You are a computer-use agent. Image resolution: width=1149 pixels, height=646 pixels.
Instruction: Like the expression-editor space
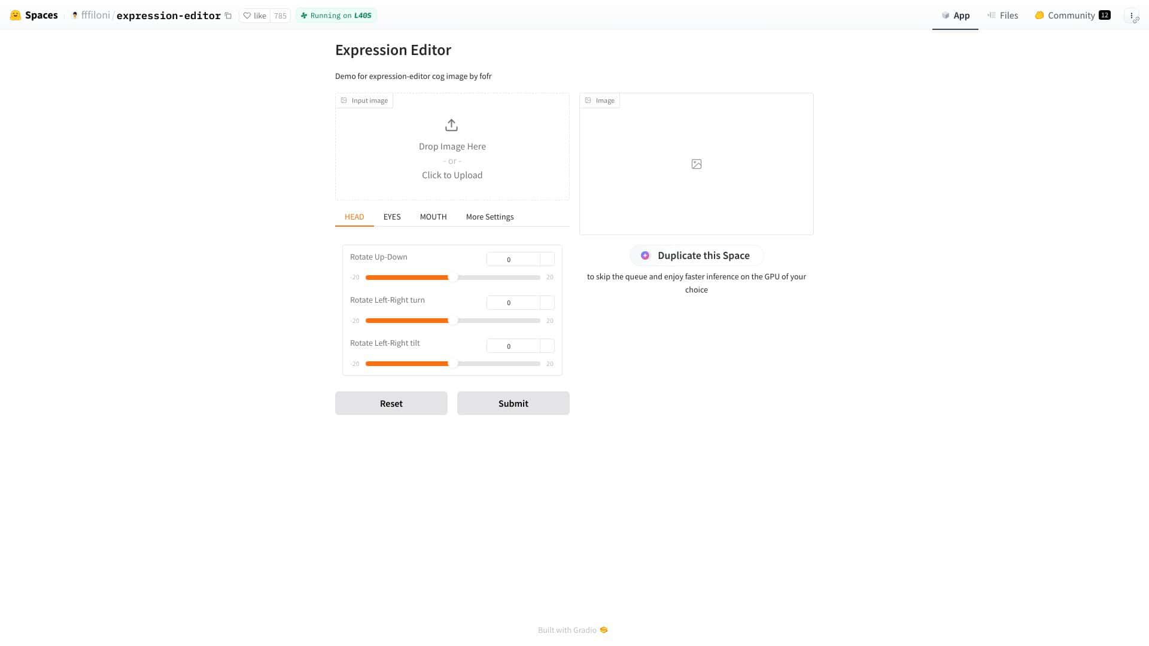pos(255,16)
